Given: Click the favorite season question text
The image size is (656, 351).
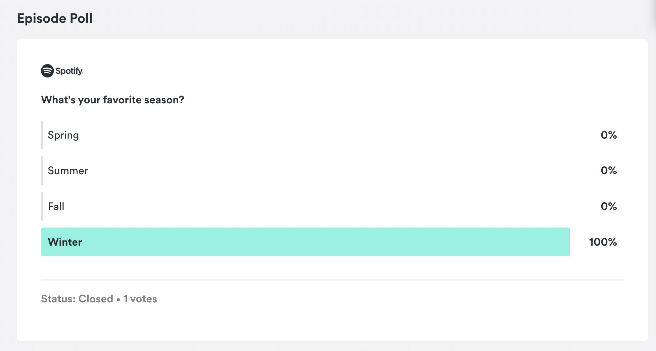Looking at the screenshot, I should click(x=112, y=100).
